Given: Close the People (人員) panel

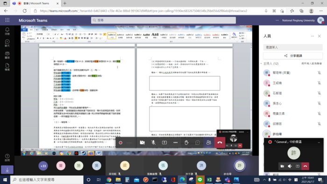Looking at the screenshot, I should pyautogui.click(x=319, y=36).
